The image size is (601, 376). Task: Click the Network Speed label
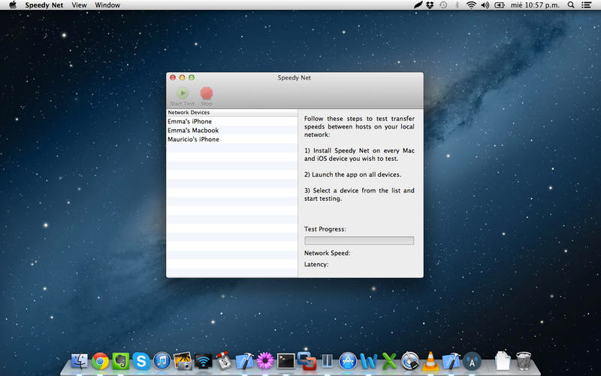tap(327, 253)
